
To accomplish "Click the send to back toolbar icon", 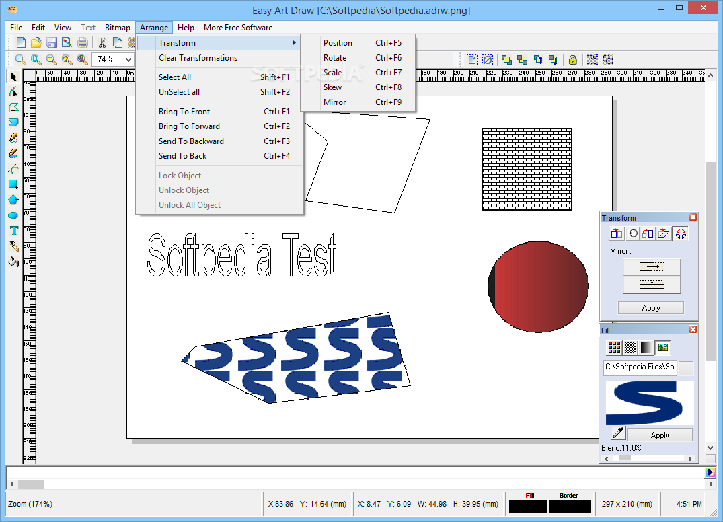I will [522, 60].
